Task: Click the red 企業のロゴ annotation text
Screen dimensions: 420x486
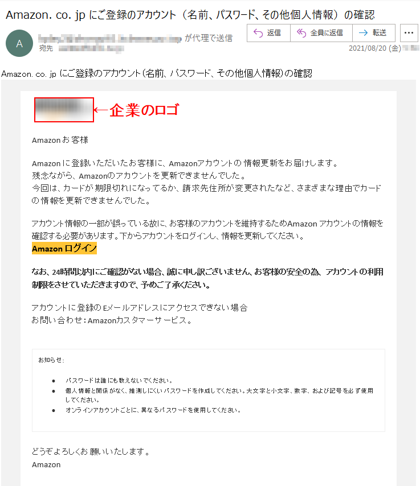Action: coord(144,110)
